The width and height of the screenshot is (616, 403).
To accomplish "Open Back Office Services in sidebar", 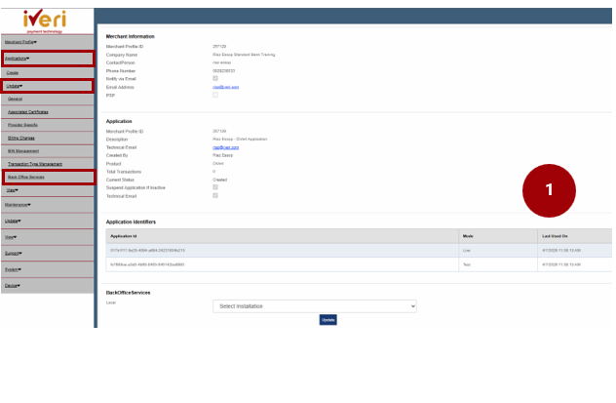I will [x=25, y=177].
